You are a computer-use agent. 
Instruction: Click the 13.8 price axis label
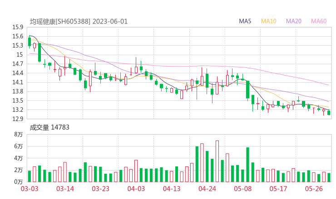click(18, 92)
